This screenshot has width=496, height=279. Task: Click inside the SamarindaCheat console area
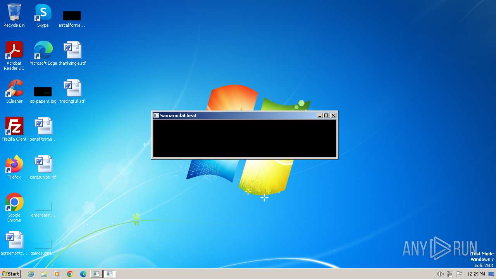pyautogui.click(x=245, y=138)
